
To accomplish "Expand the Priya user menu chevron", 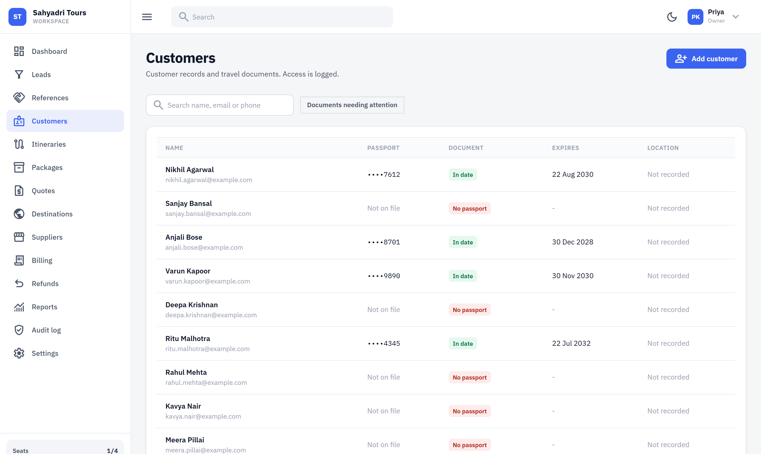I will tap(736, 17).
